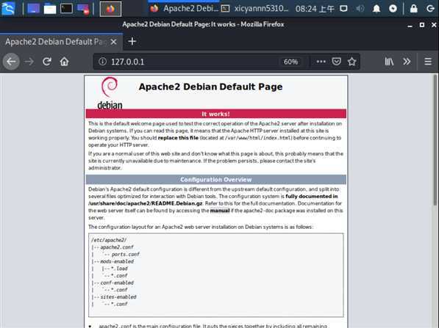
Task: Save page to Pocket icon
Action: 336,62
